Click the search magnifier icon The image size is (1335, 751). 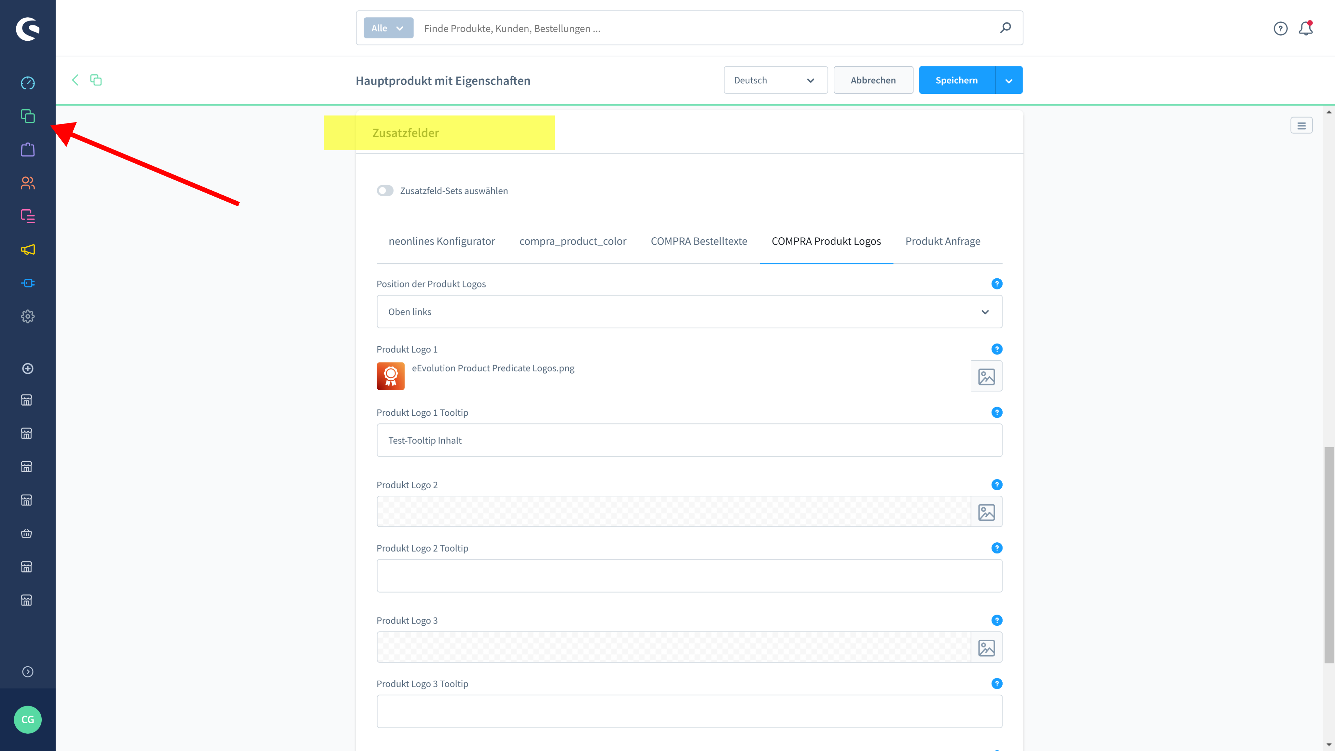[x=1005, y=28]
